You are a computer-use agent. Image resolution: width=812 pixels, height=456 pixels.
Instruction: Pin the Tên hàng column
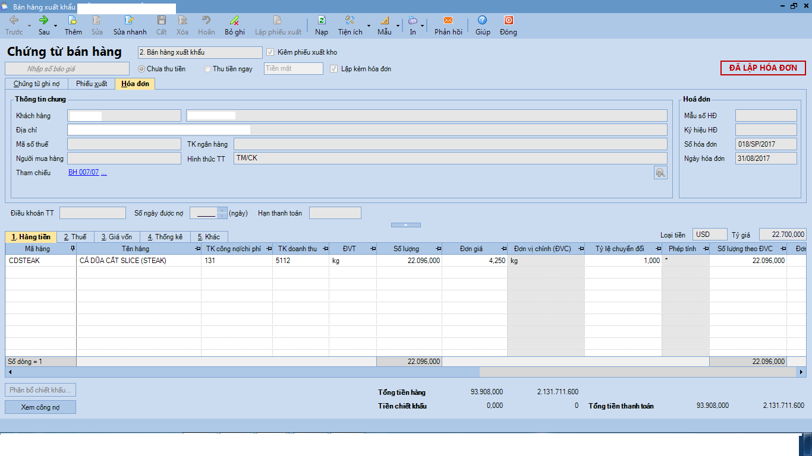coord(197,249)
